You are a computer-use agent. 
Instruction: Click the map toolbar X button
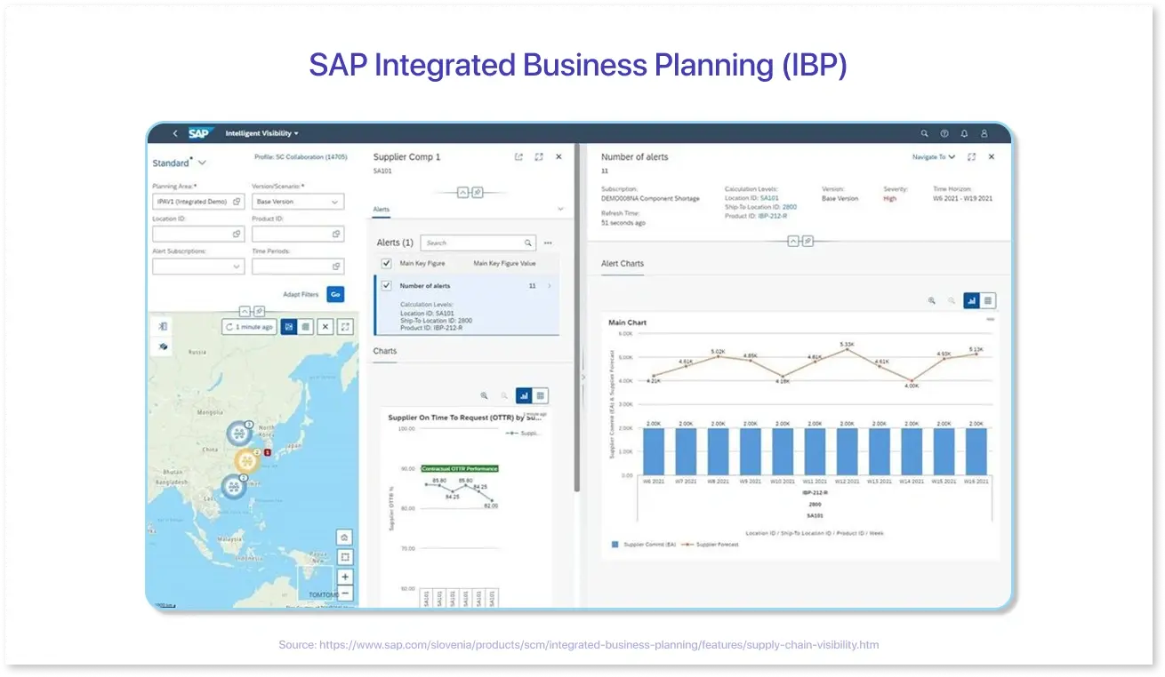[x=325, y=327]
